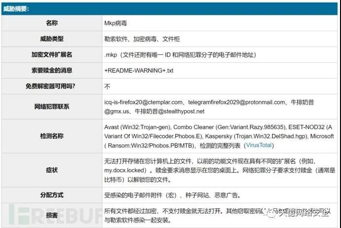Select the 名称 row label
This screenshot has width=341, height=228.
coord(51,23)
